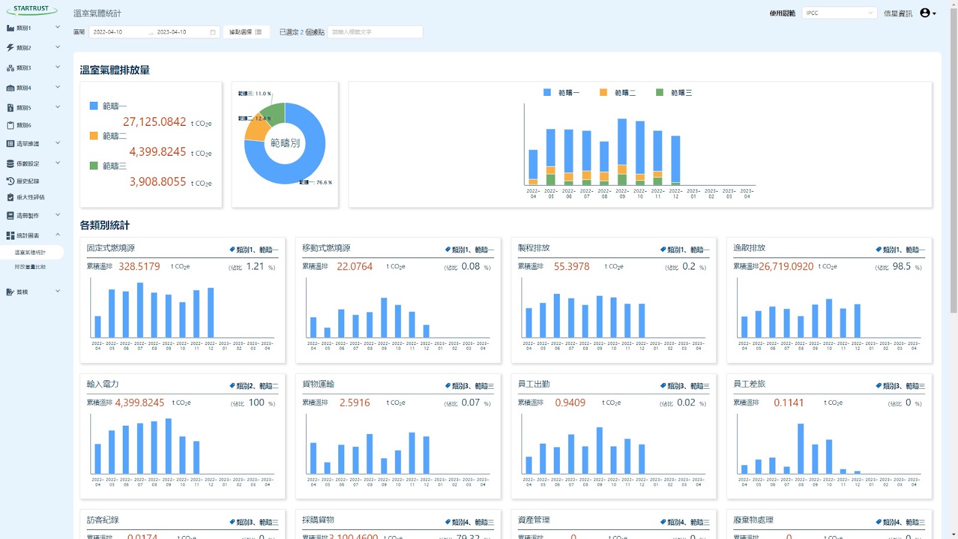Viewport: 958px width, 539px height.
Task: Click the start date field 2022-04-10
Action: (x=108, y=32)
